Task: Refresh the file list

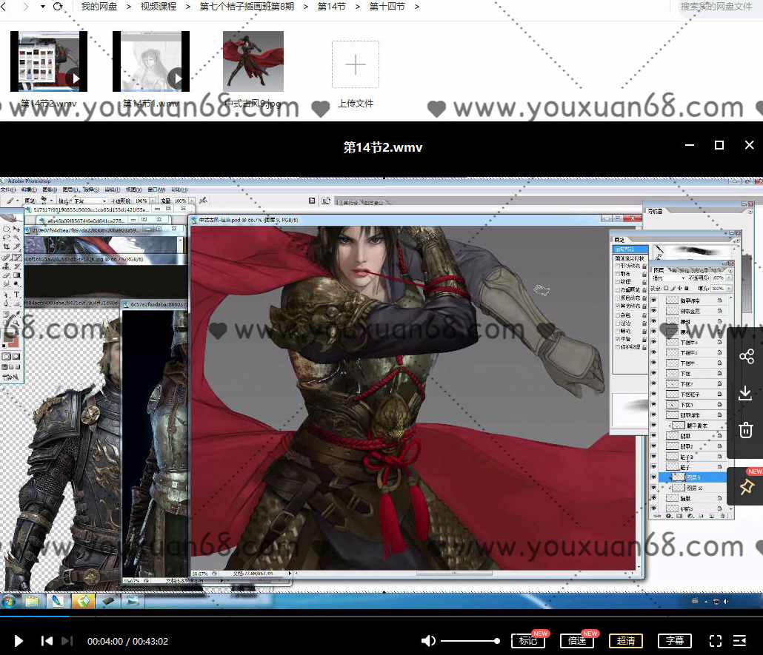Action: coord(58,7)
